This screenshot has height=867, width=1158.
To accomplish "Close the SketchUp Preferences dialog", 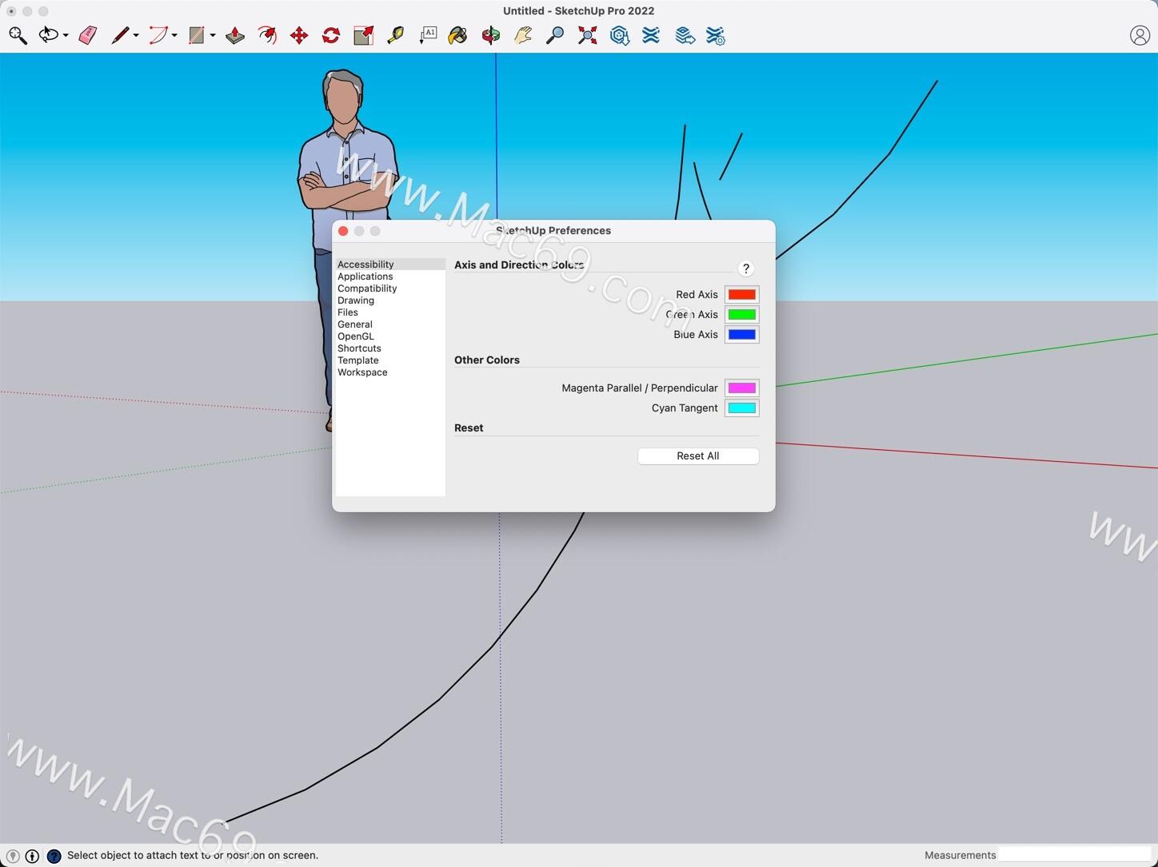I will 343,231.
